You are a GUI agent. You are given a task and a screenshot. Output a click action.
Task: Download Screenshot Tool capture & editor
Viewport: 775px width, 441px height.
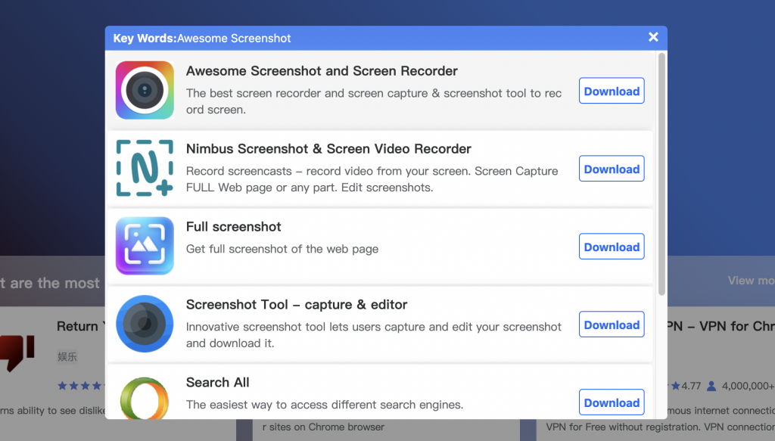(612, 324)
